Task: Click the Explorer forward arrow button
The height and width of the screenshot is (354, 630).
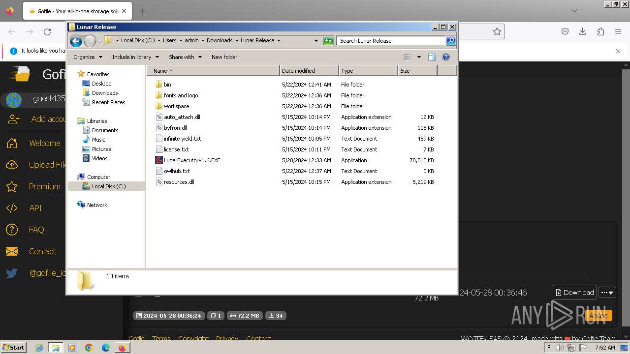Action: (x=90, y=41)
